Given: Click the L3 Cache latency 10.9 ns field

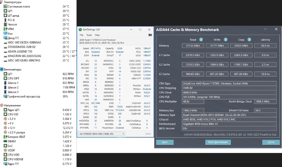Looking at the screenshot, I should [265, 74].
